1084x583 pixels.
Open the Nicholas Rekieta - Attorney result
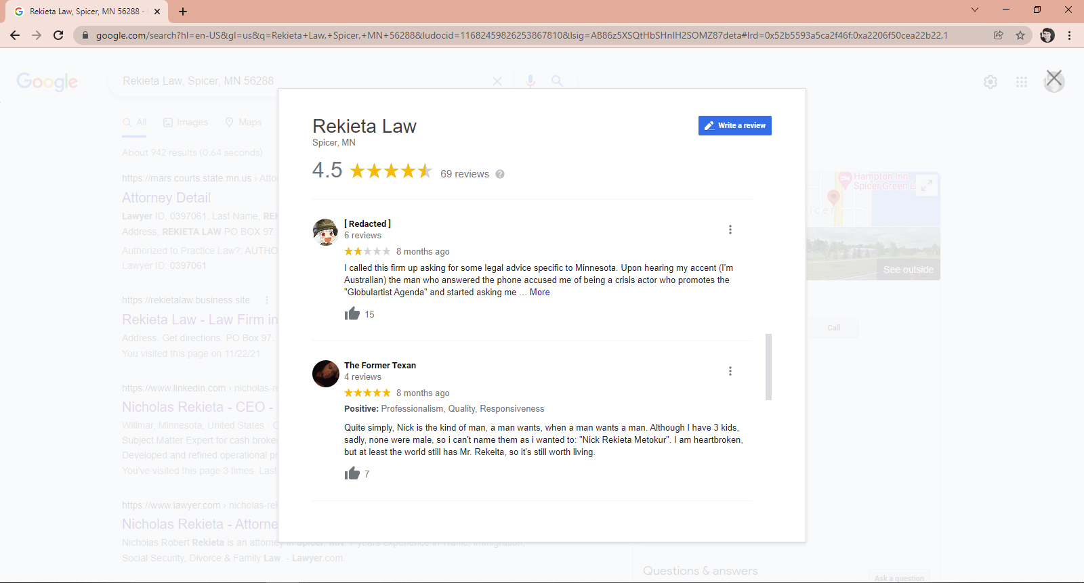[200, 524]
